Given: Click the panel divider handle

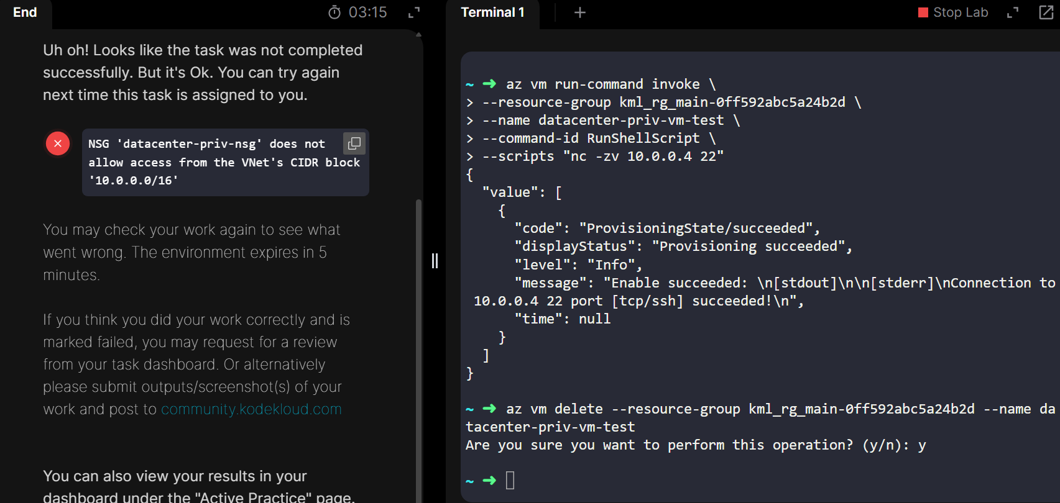Looking at the screenshot, I should pos(435,261).
